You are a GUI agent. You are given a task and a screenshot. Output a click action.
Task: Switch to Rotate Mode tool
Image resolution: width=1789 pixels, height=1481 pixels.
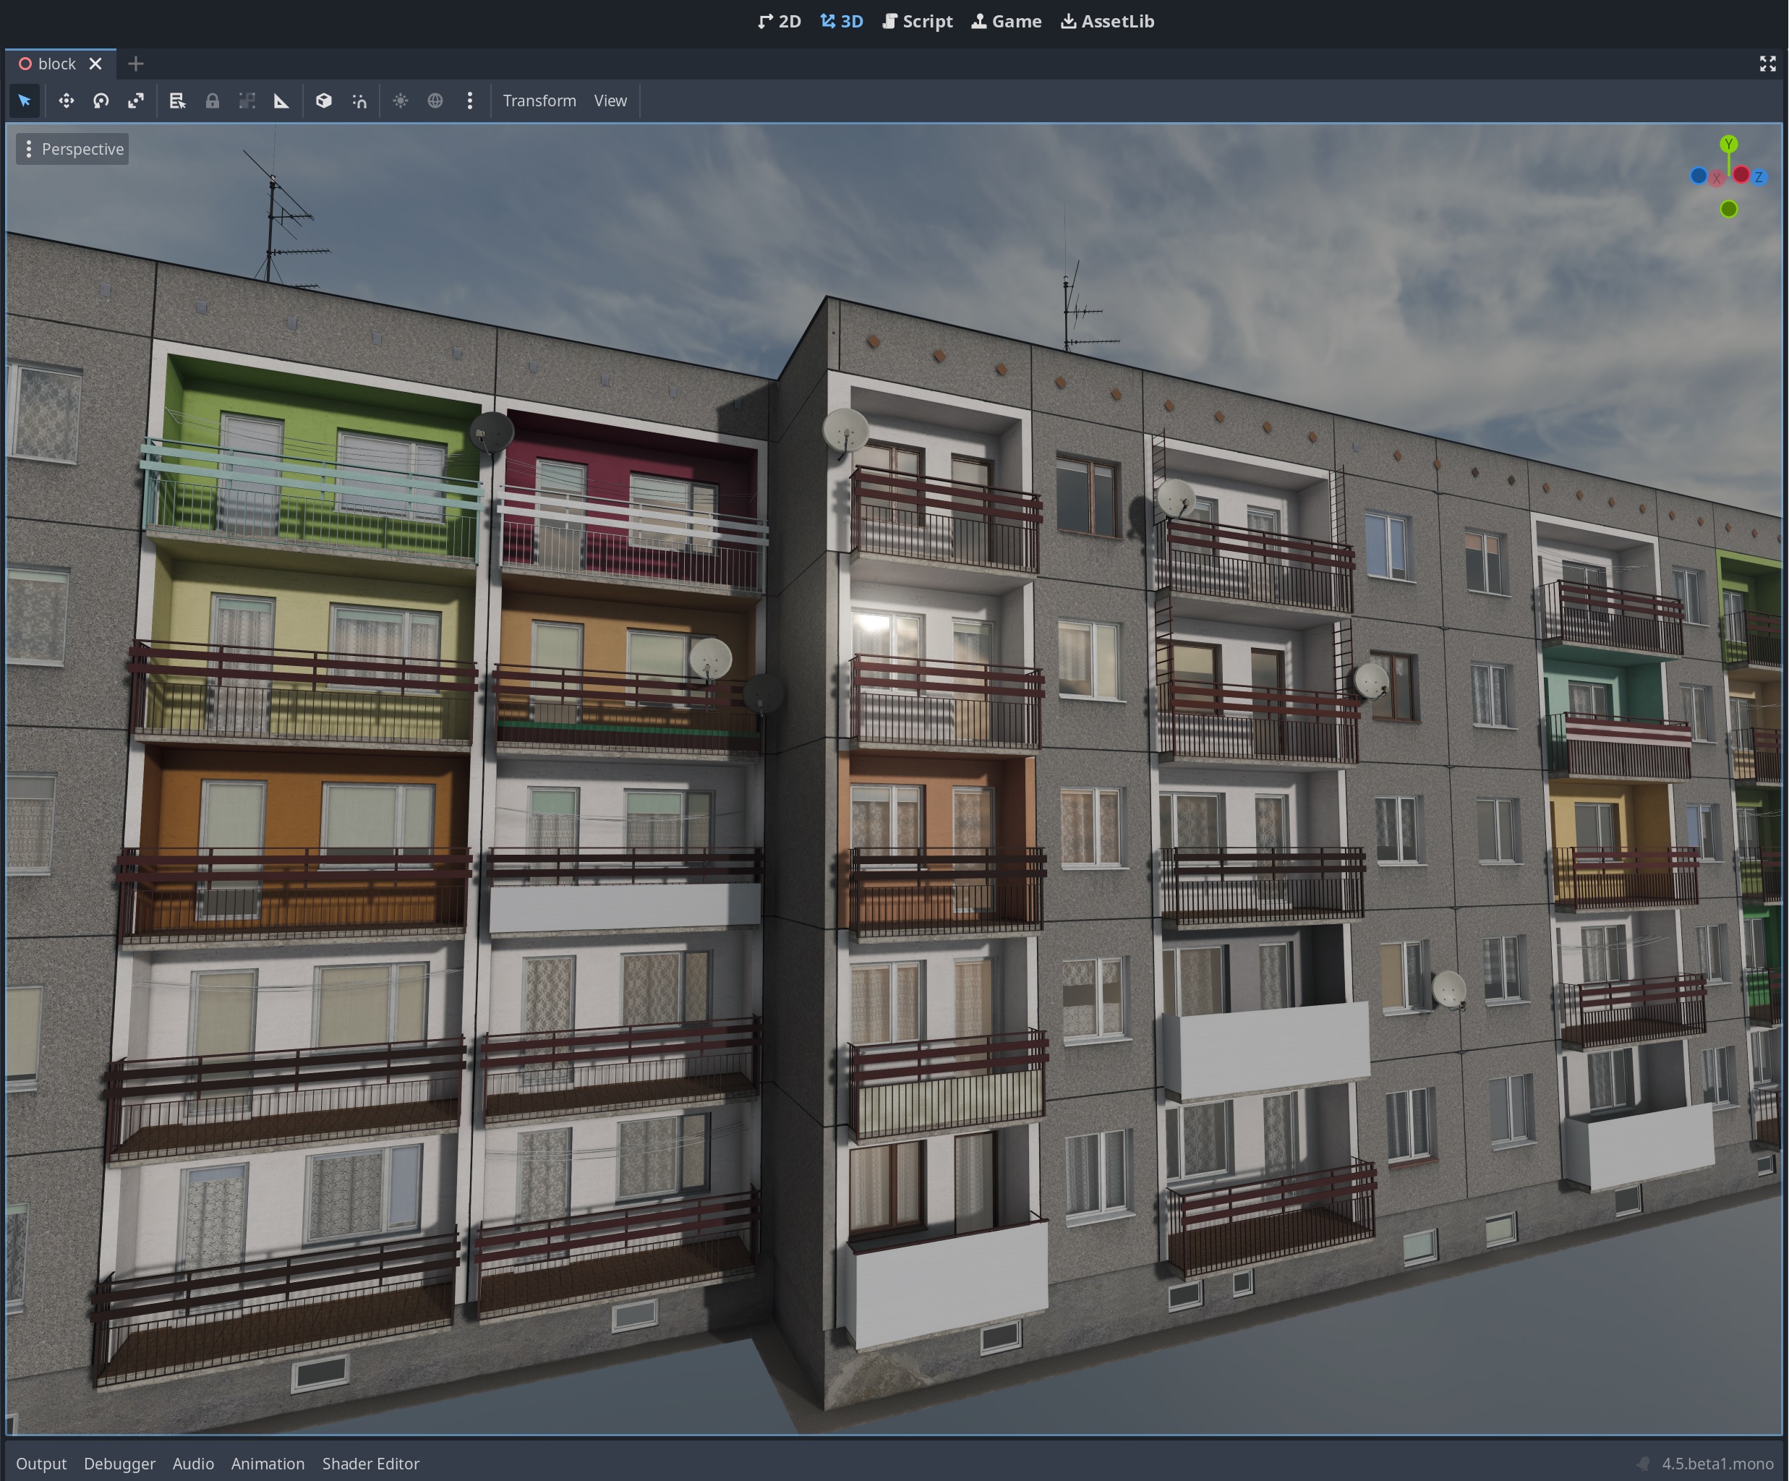tap(101, 101)
